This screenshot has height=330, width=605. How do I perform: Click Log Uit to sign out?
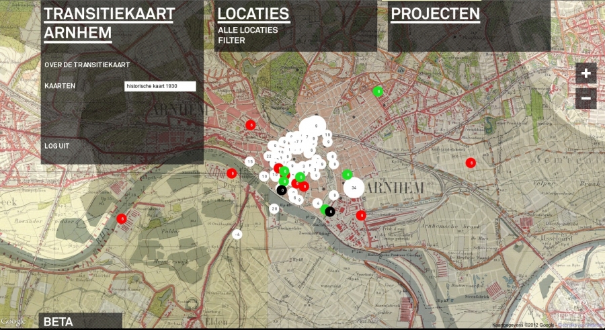click(57, 145)
